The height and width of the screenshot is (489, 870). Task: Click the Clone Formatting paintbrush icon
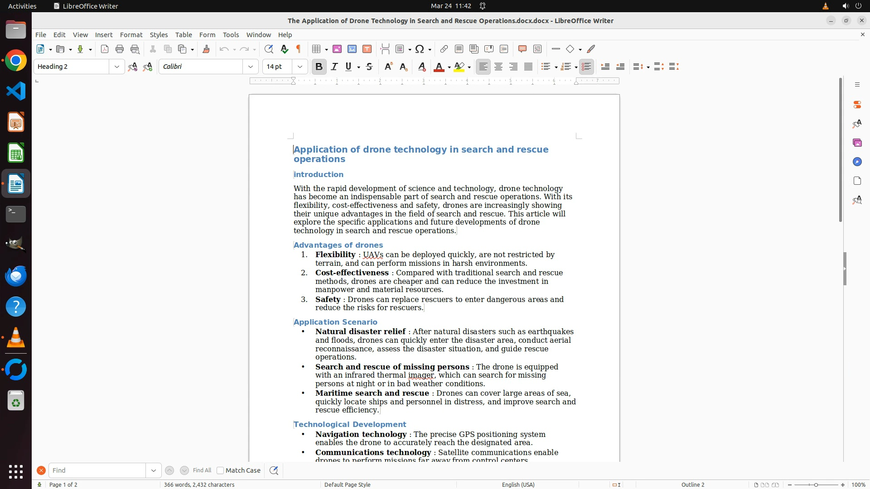click(206, 49)
